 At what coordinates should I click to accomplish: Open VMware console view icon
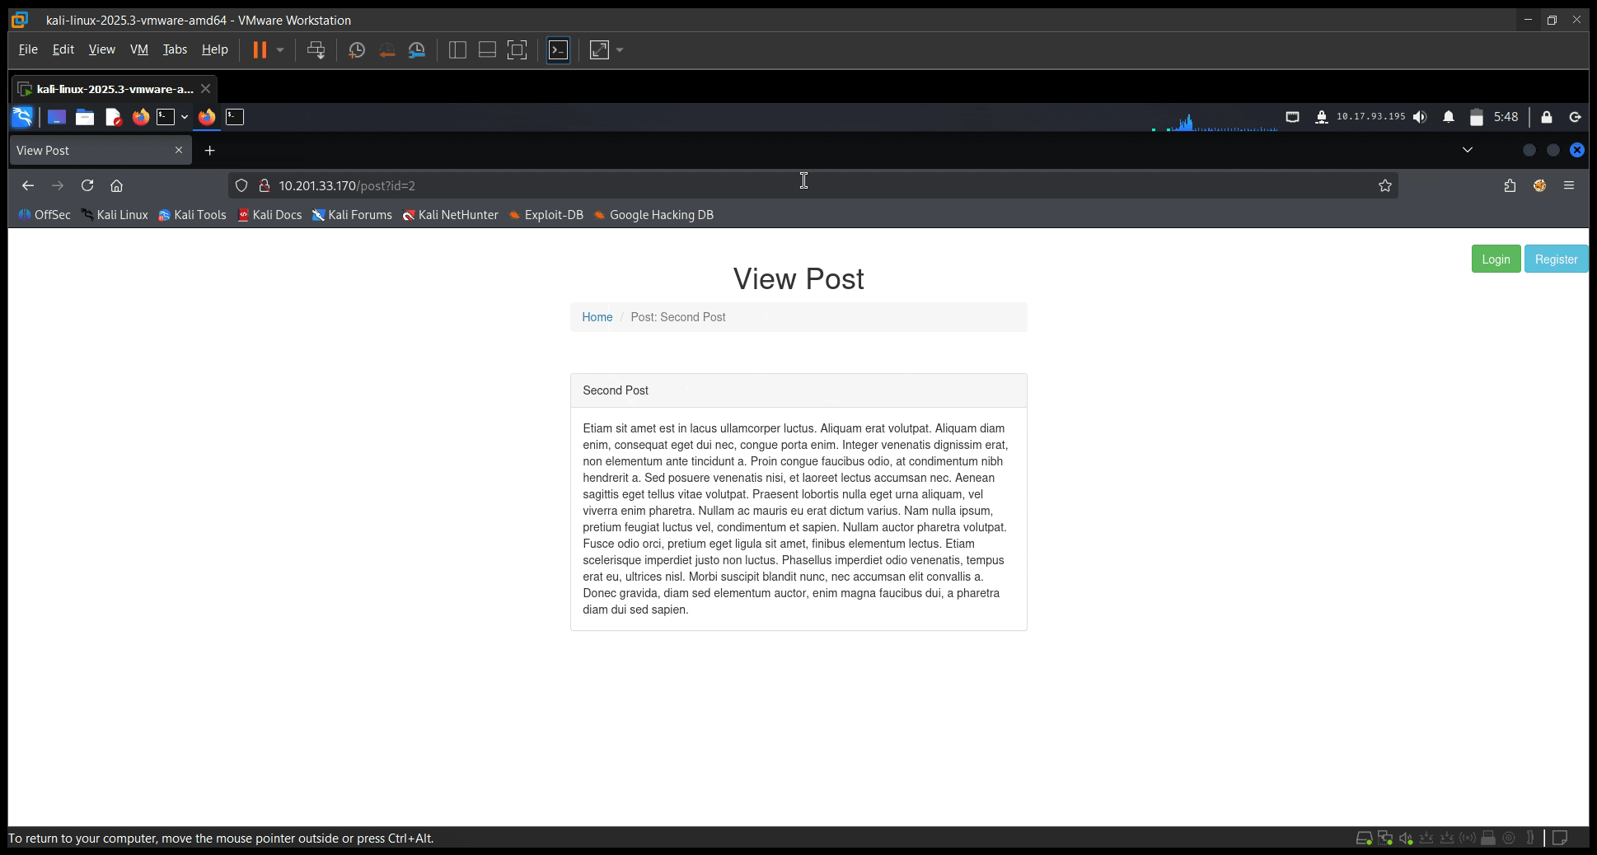click(558, 50)
